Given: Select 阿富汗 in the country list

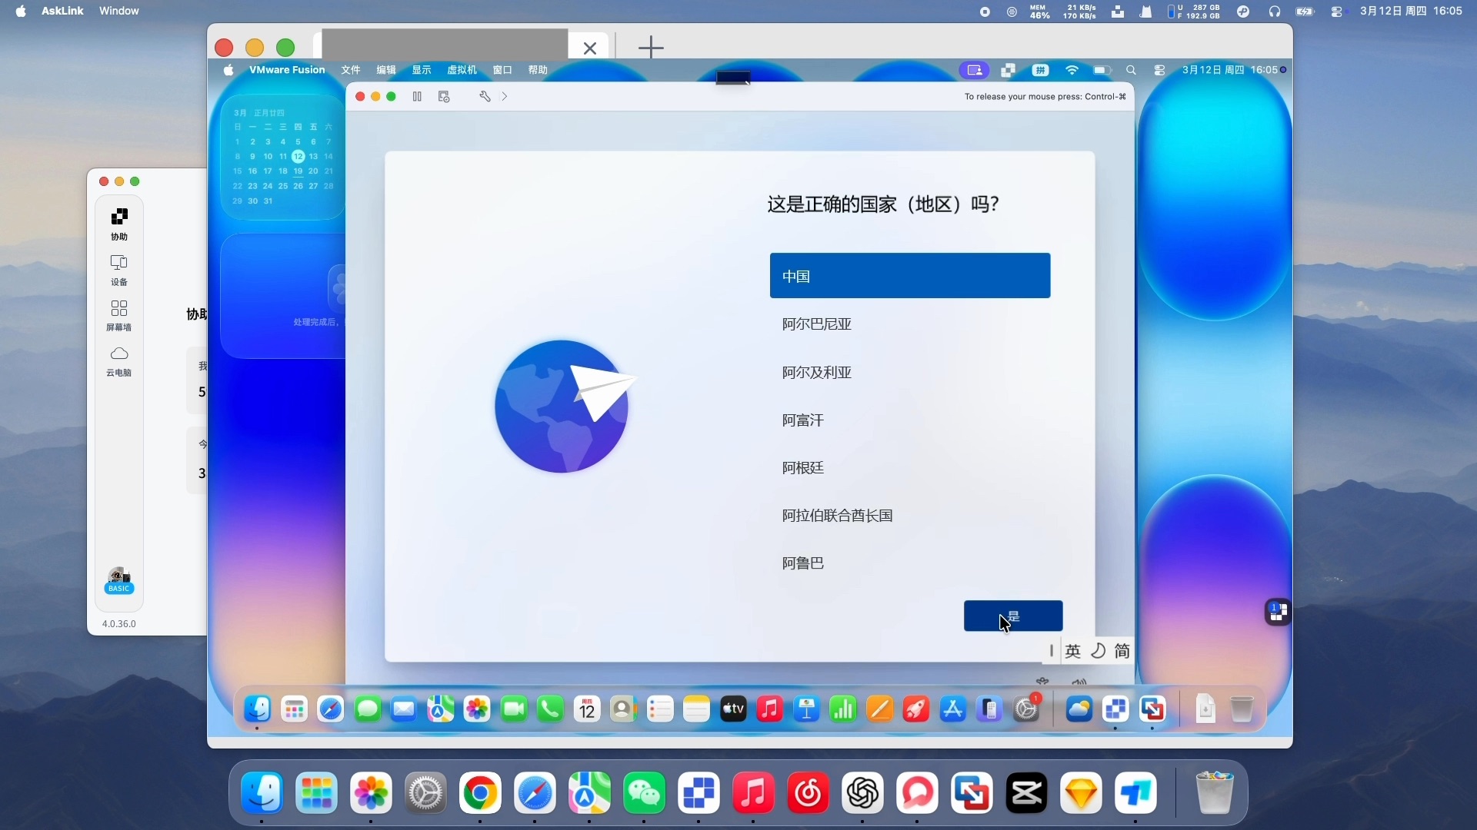Looking at the screenshot, I should (x=910, y=420).
